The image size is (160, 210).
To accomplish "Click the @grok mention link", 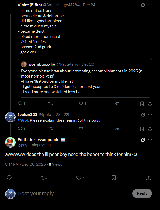I will coord(23,120).
